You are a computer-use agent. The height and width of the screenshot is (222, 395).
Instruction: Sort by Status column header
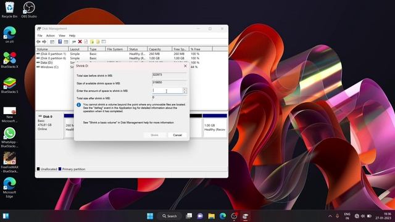[x=137, y=49]
